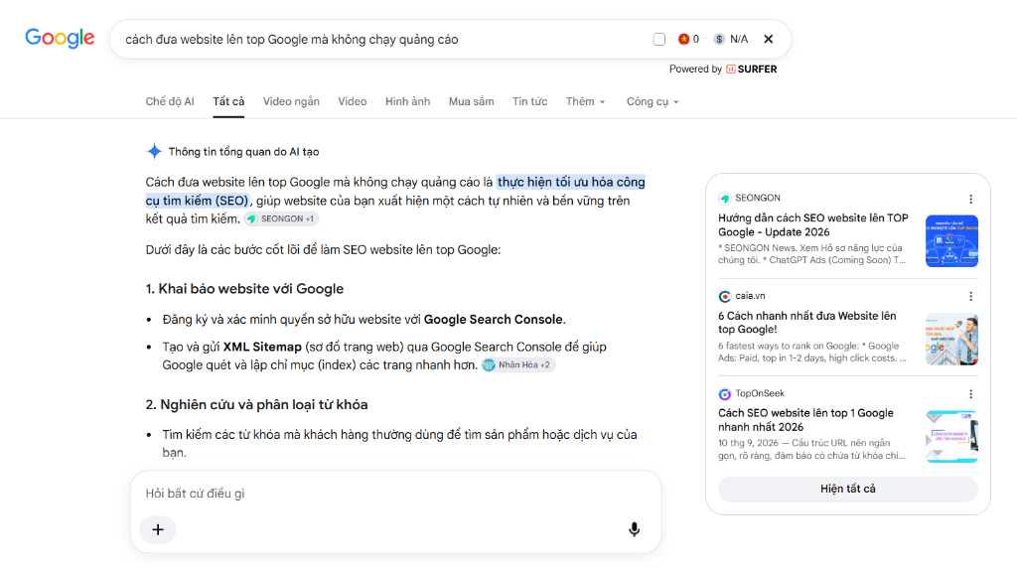The width and height of the screenshot is (1017, 569).
Task: Click the caia.vn source name in card
Action: click(750, 296)
